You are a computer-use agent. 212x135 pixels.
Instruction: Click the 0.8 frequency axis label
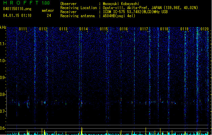pos(3,94)
